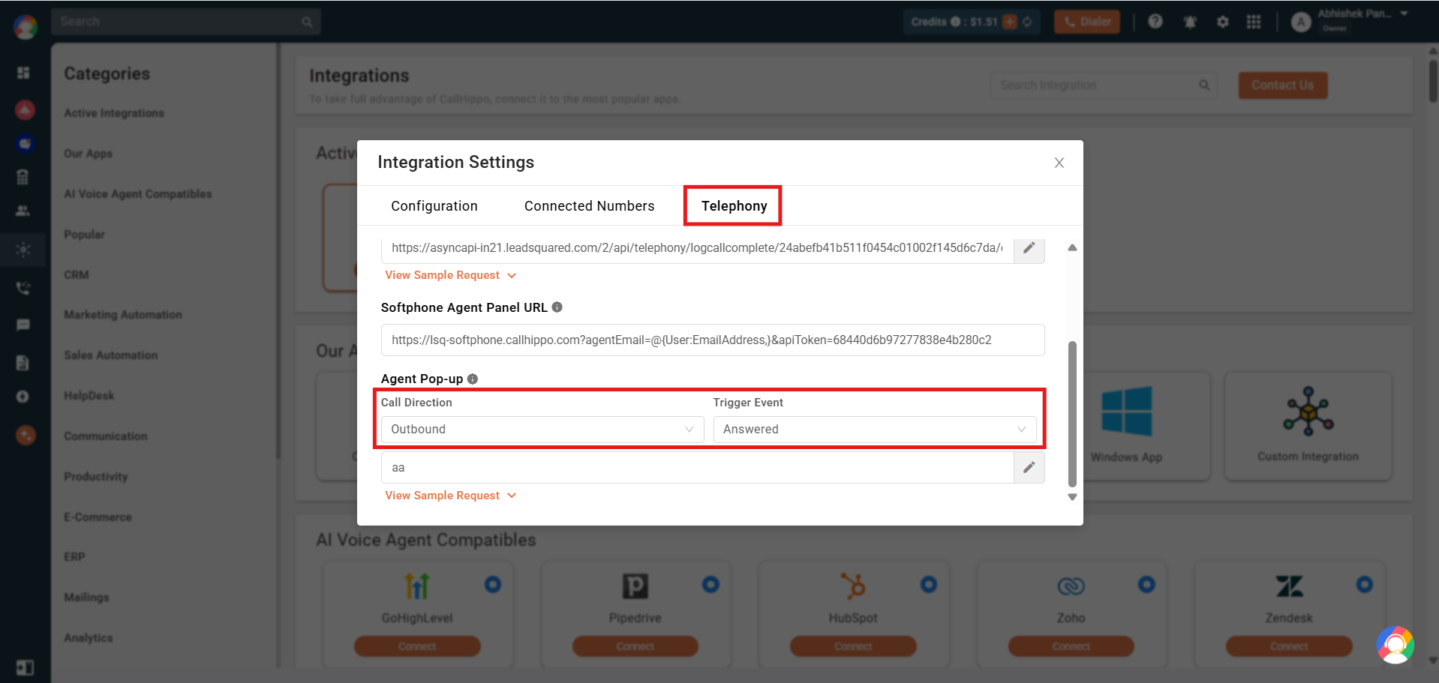Click the Softphone Agent Panel URL field

coord(713,340)
